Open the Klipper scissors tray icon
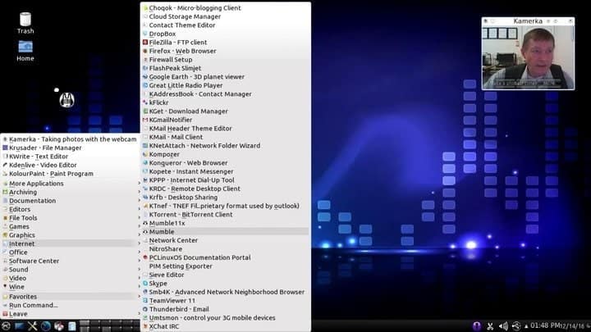 coord(490,326)
